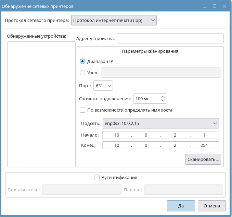
Task: Select the 'Узел' radio button
Action: 82,73
